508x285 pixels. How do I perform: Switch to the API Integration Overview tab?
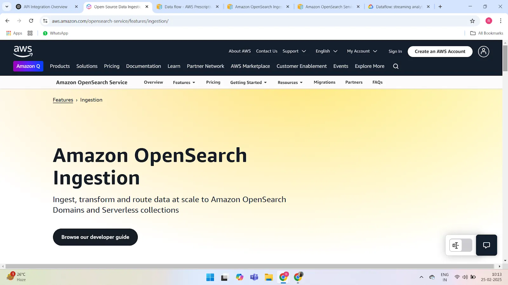pyautogui.click(x=45, y=7)
